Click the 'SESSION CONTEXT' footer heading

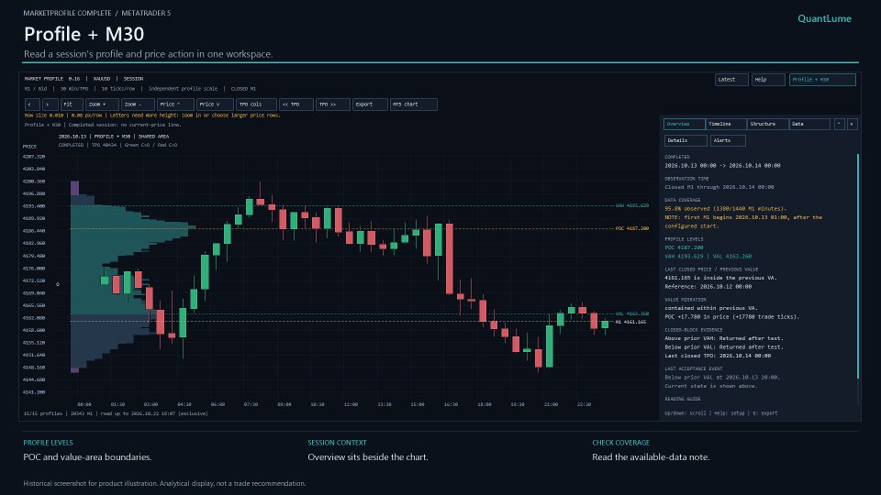point(337,443)
